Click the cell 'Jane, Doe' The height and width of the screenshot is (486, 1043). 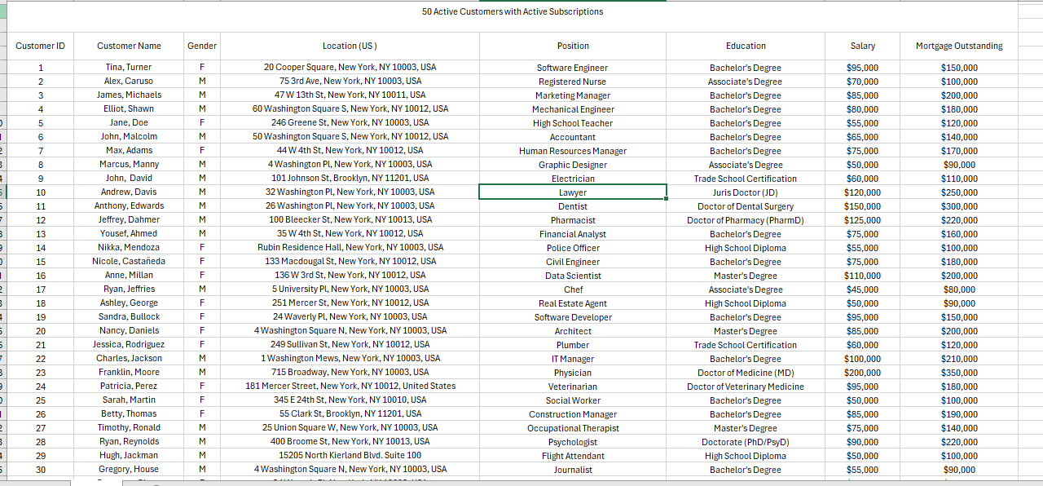pyautogui.click(x=129, y=122)
